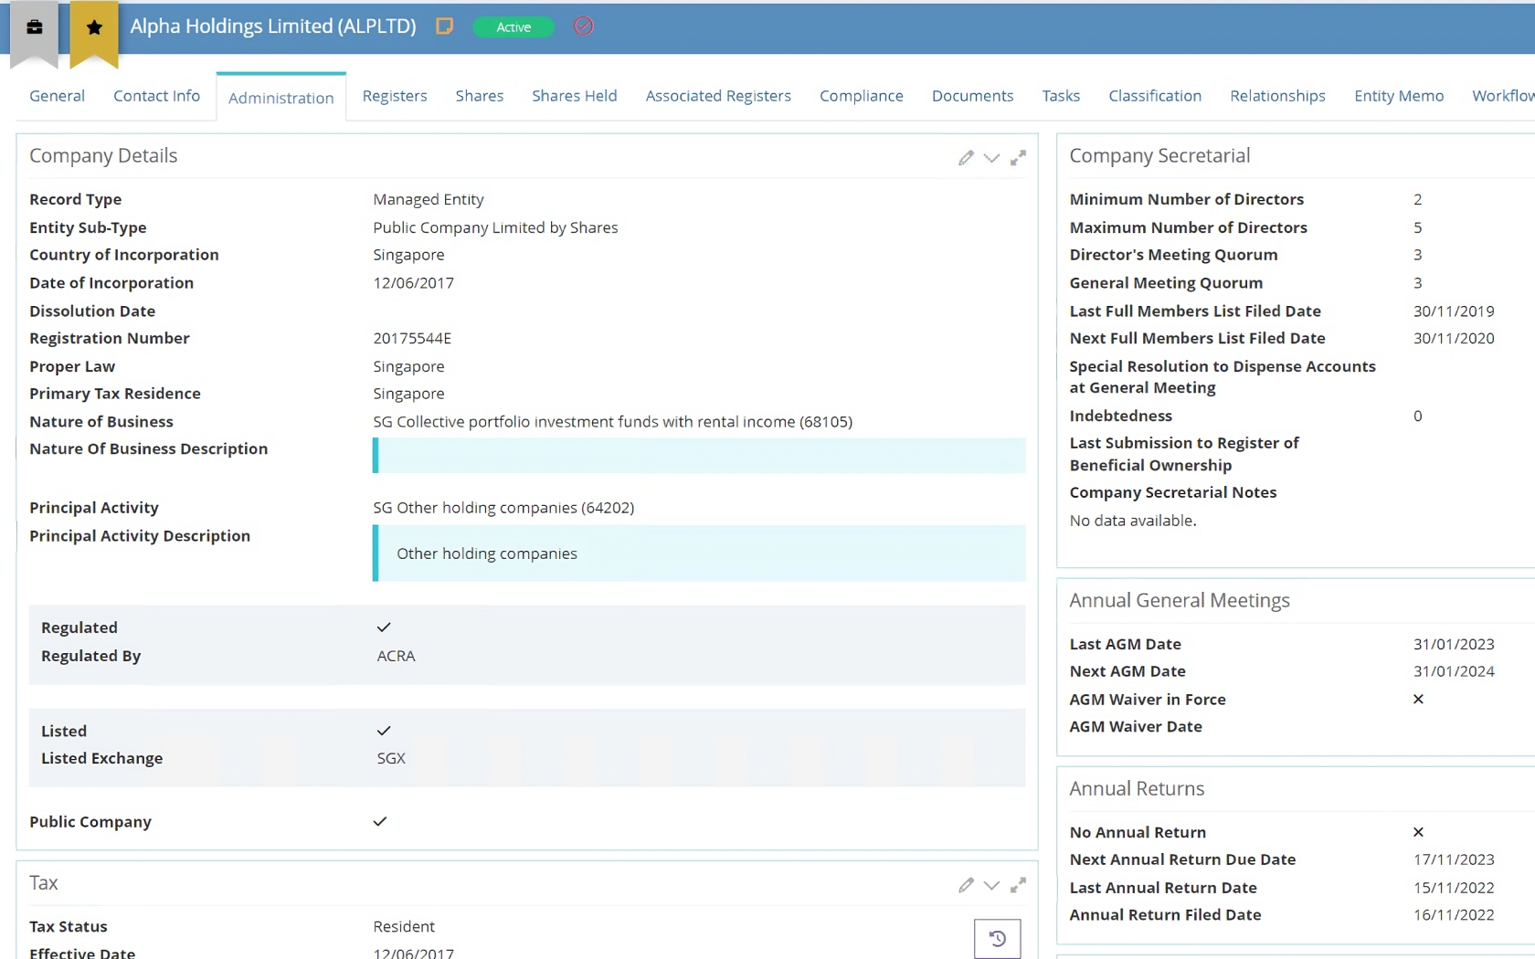Viewport: 1535px width, 959px height.
Task: Click the history icon in Tax section
Action: 997,938
